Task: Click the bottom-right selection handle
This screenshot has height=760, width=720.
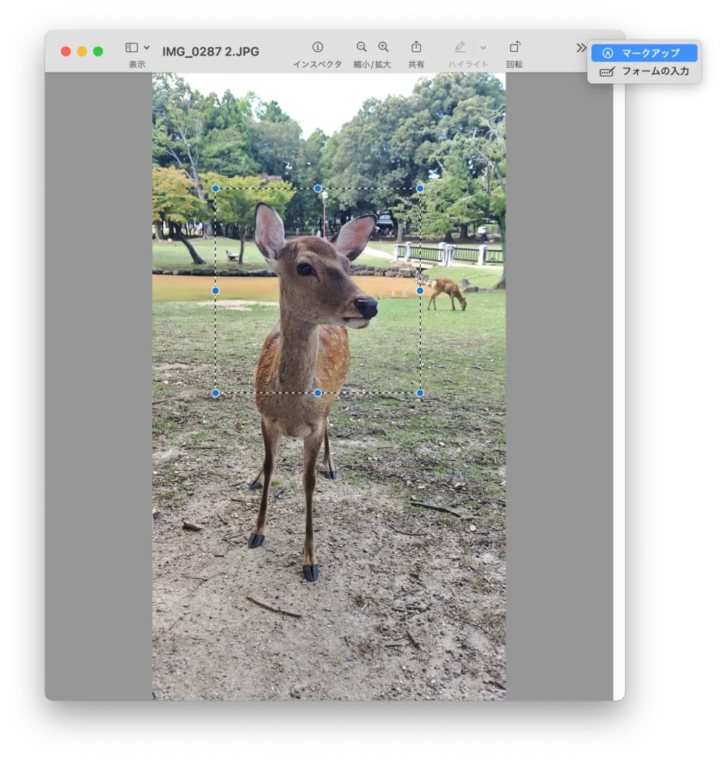Action: click(421, 393)
